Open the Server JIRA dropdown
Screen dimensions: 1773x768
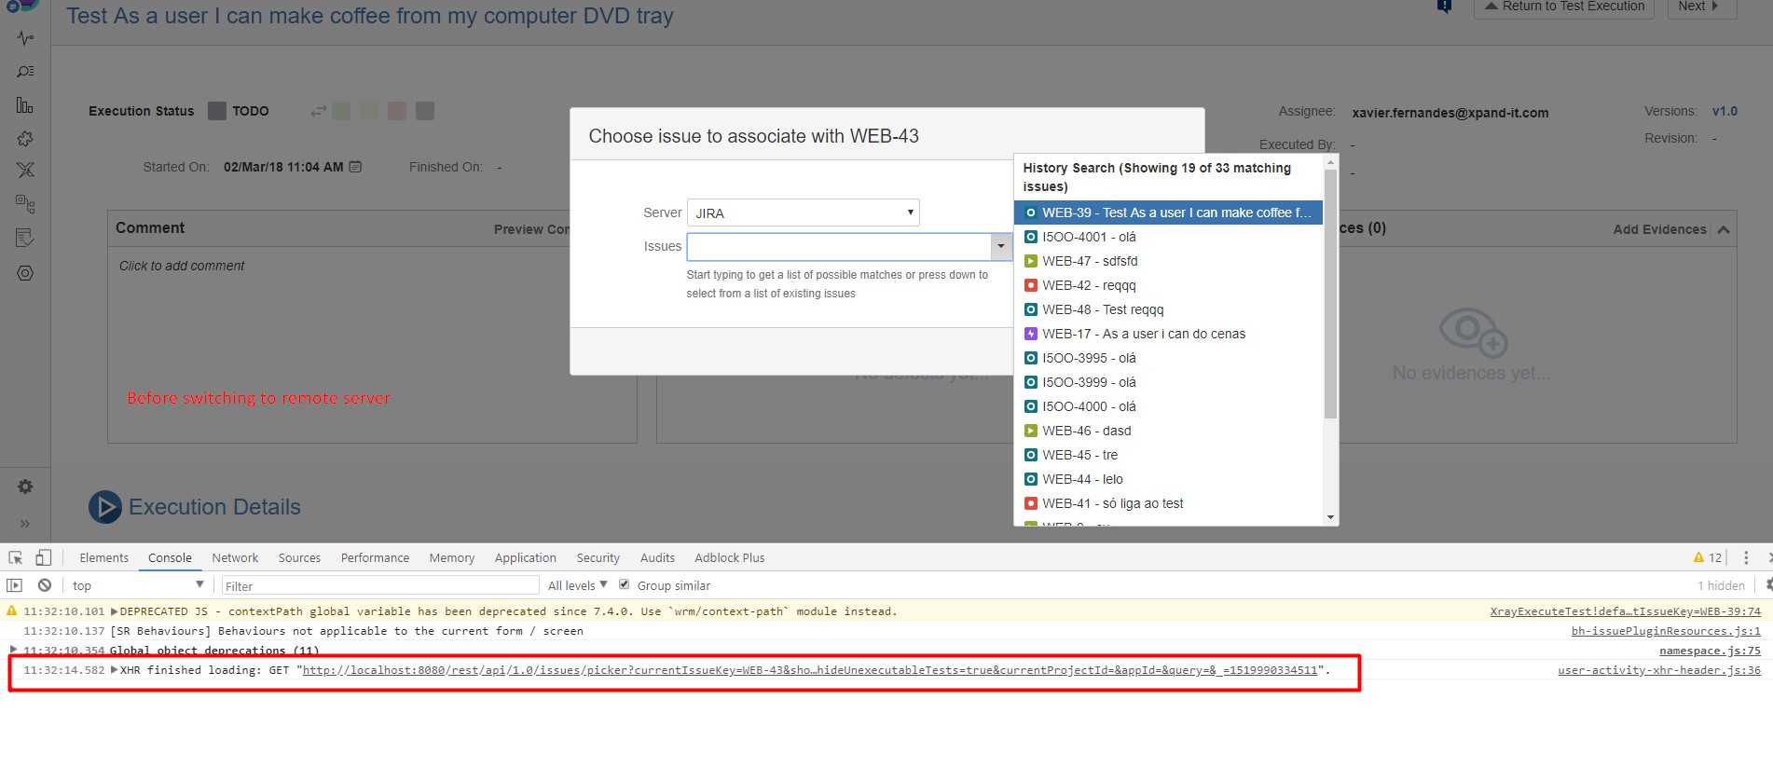pos(803,213)
